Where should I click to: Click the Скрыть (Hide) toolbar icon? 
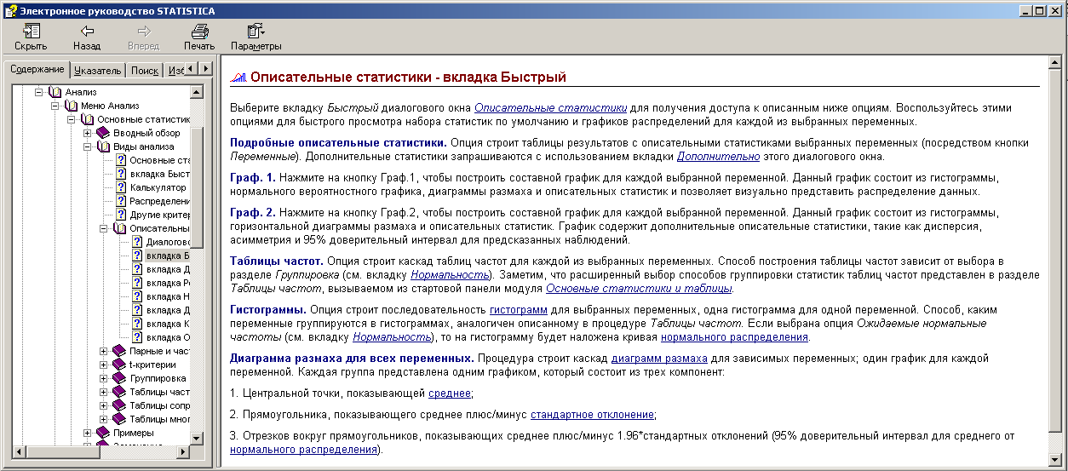point(31,32)
